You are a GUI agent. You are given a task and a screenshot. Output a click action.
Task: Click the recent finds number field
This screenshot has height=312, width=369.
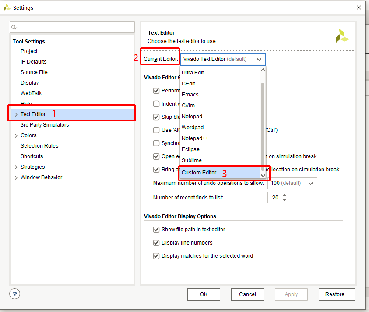[275, 198]
